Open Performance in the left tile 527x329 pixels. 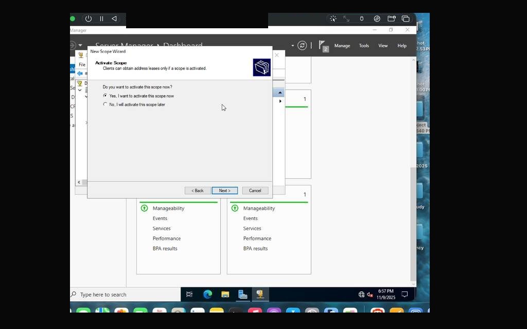(167, 239)
